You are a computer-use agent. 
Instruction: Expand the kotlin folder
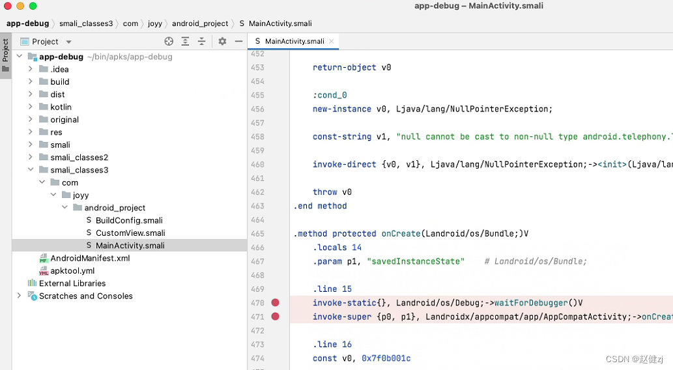tap(30, 106)
